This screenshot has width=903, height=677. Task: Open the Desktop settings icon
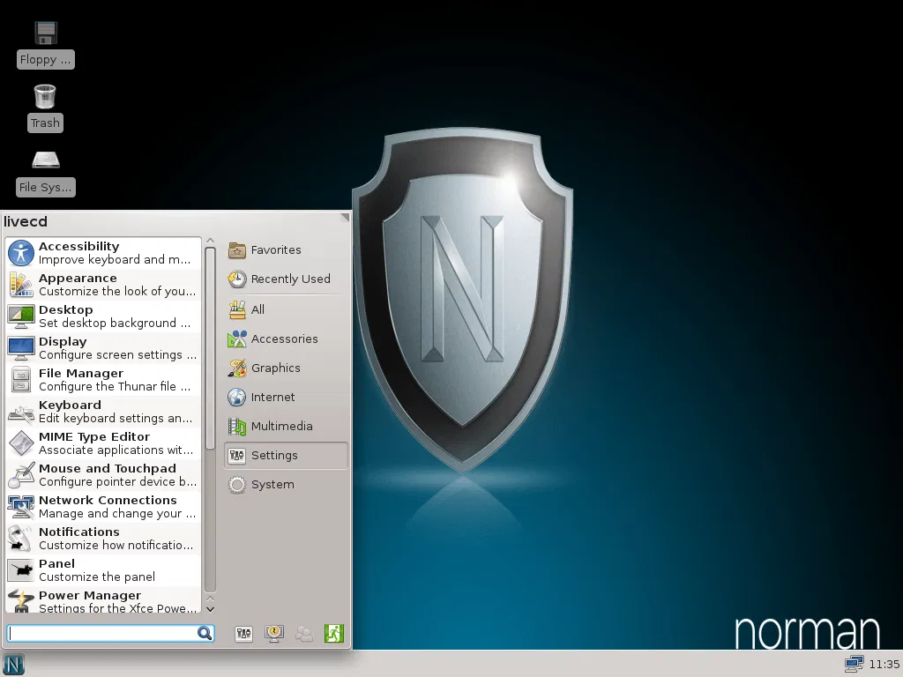tap(21, 316)
